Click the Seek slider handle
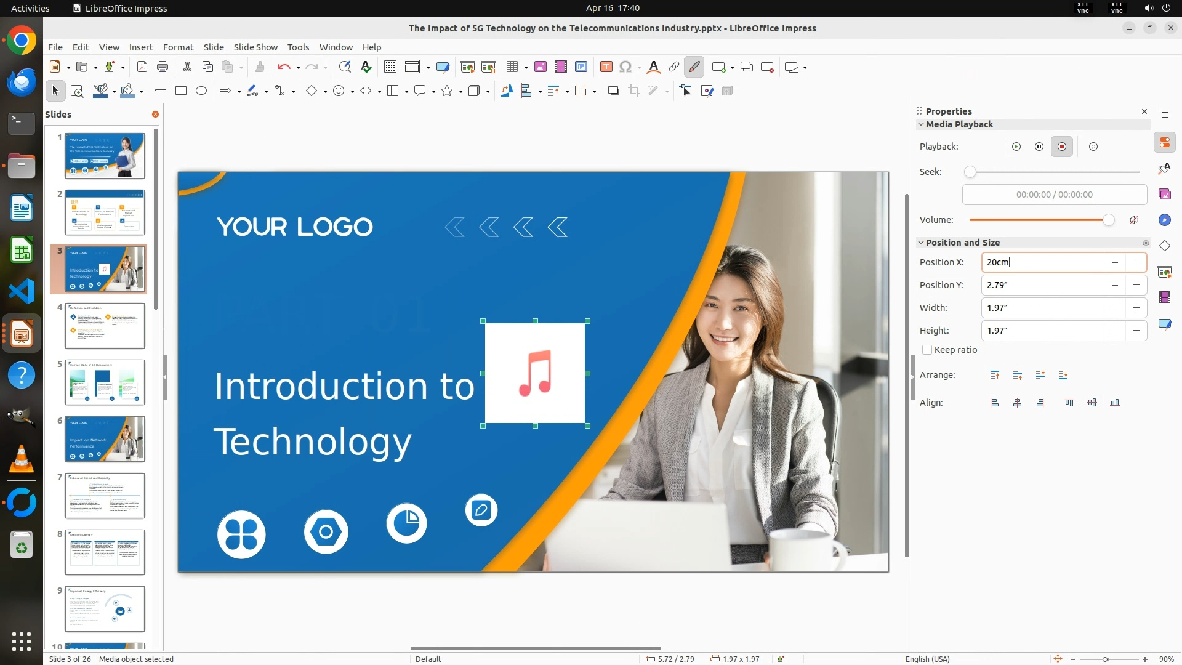1182x665 pixels. click(970, 172)
